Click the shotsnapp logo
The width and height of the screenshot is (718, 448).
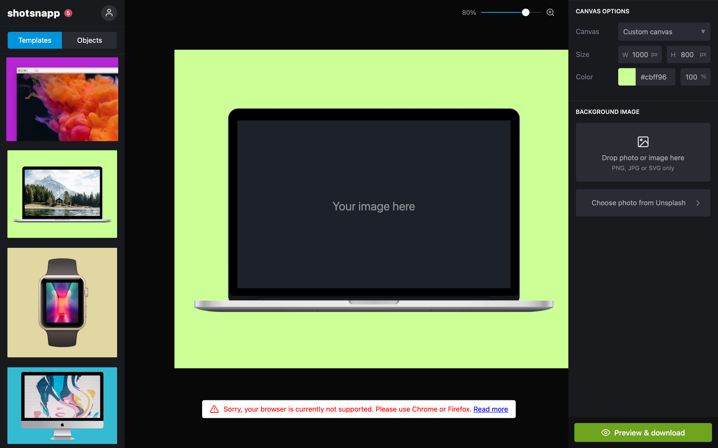coord(34,13)
